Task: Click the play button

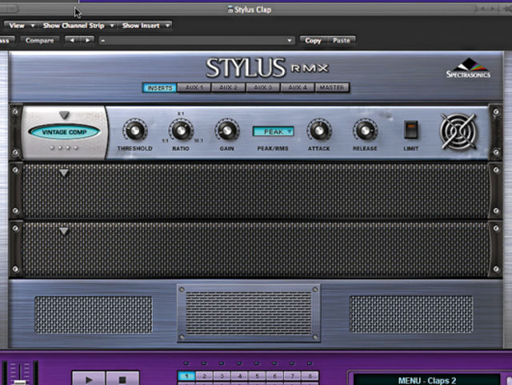Action: pyautogui.click(x=89, y=379)
